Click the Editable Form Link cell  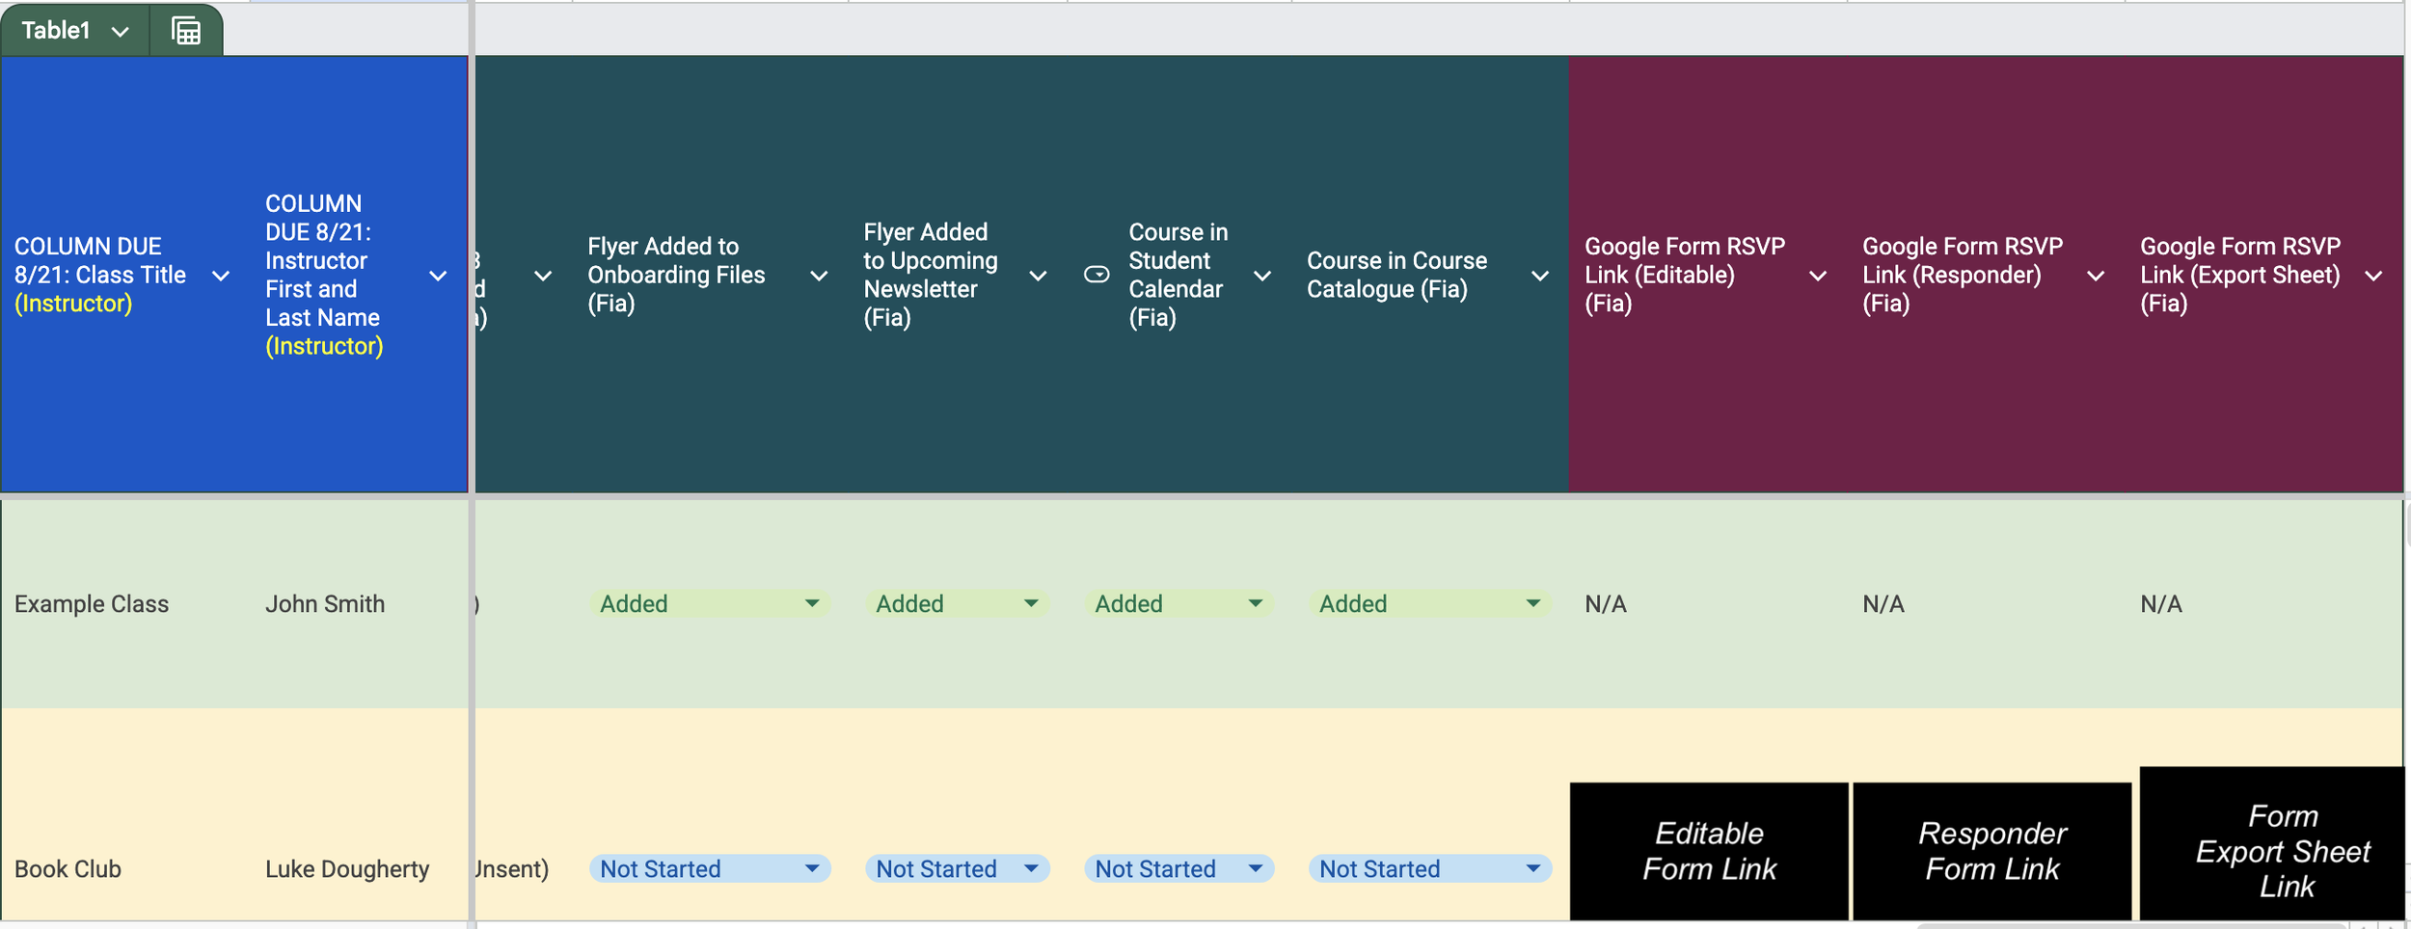1709,851
